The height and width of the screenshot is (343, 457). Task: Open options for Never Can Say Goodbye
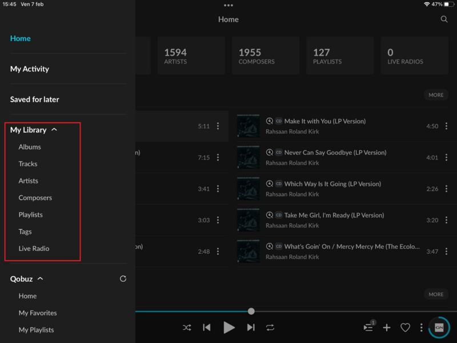point(446,157)
